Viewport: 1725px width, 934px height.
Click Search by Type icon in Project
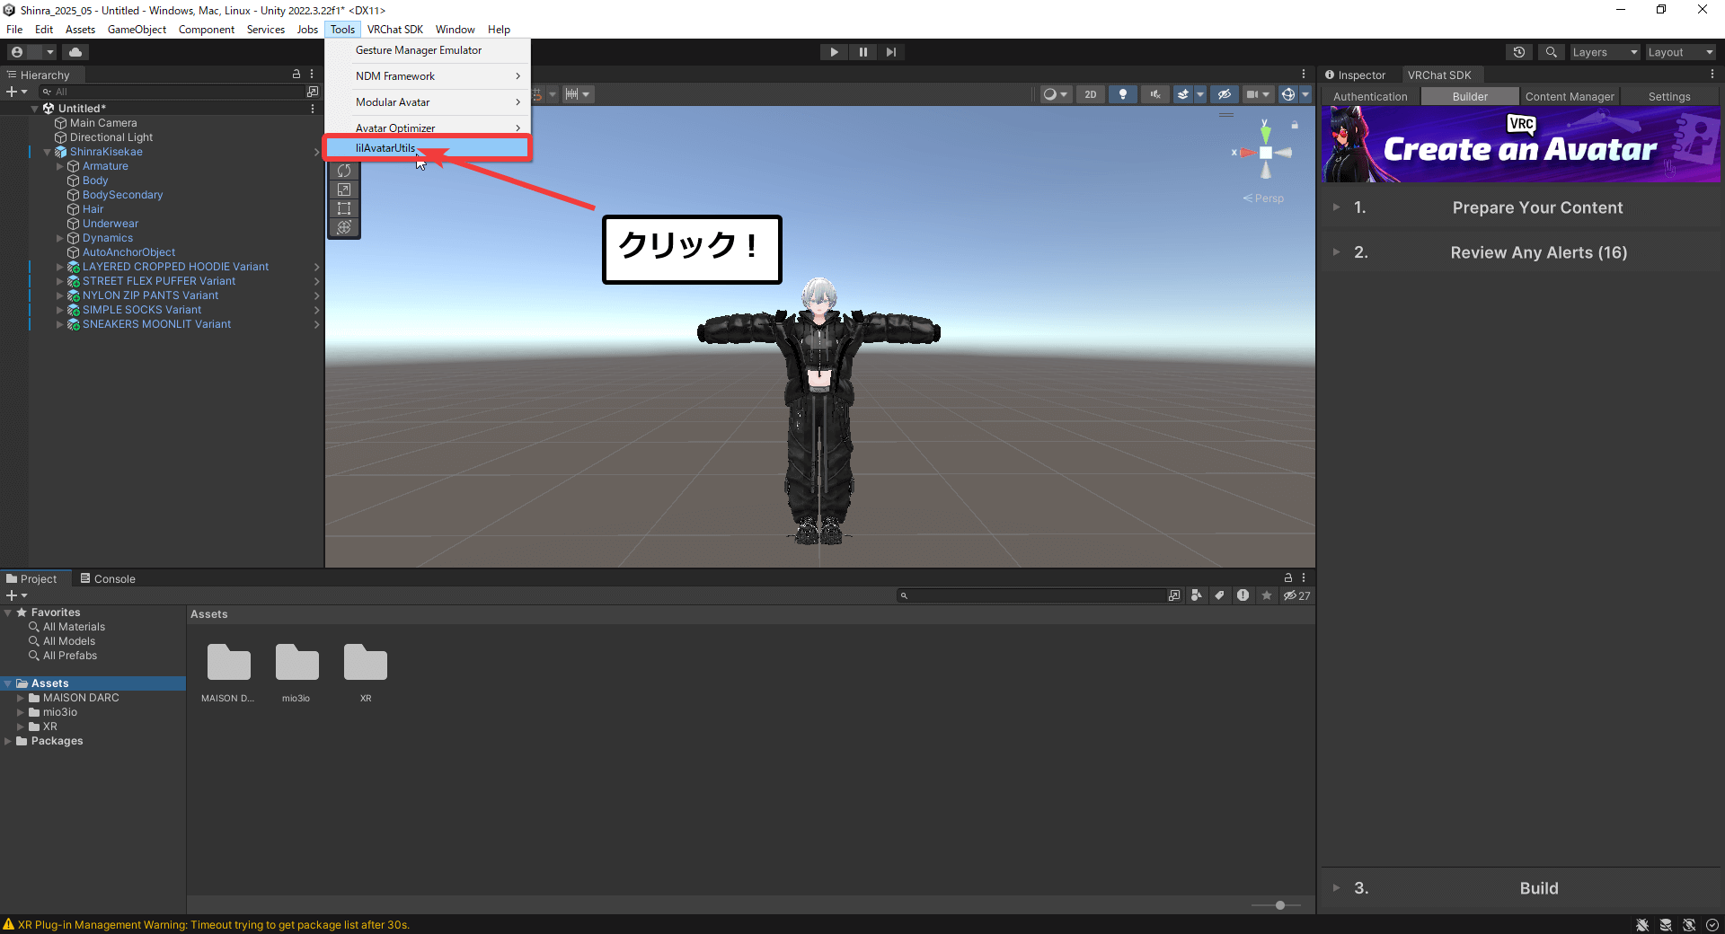click(1197, 595)
